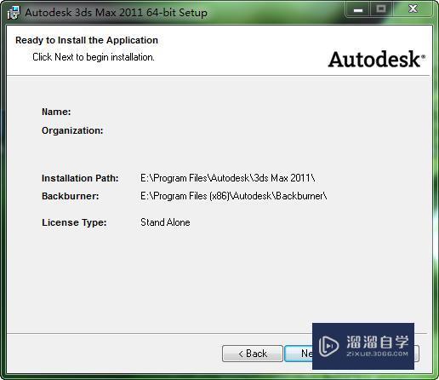Click the 'Name:' label

click(x=56, y=112)
